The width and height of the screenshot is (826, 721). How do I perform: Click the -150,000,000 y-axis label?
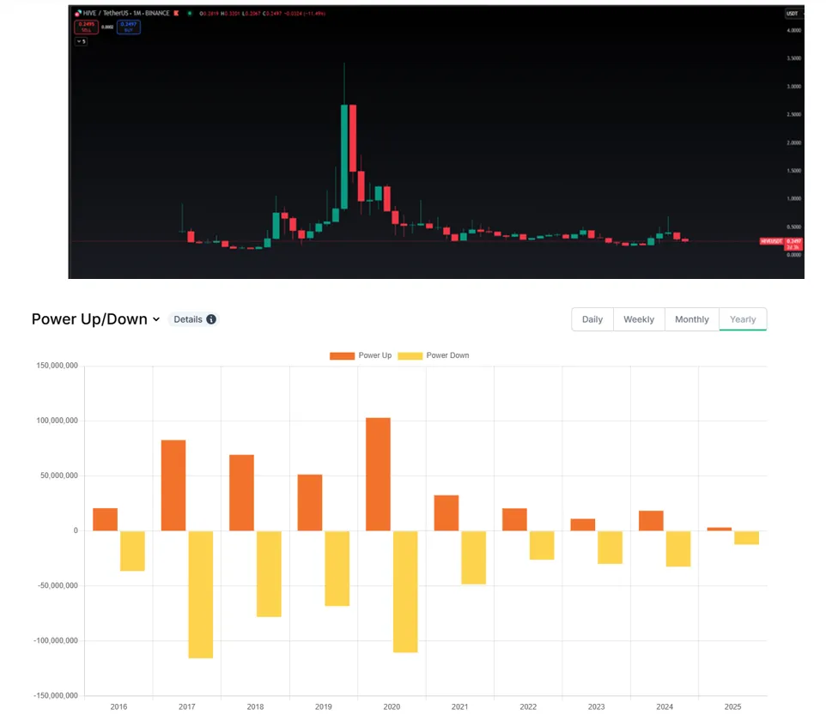pyautogui.click(x=55, y=696)
